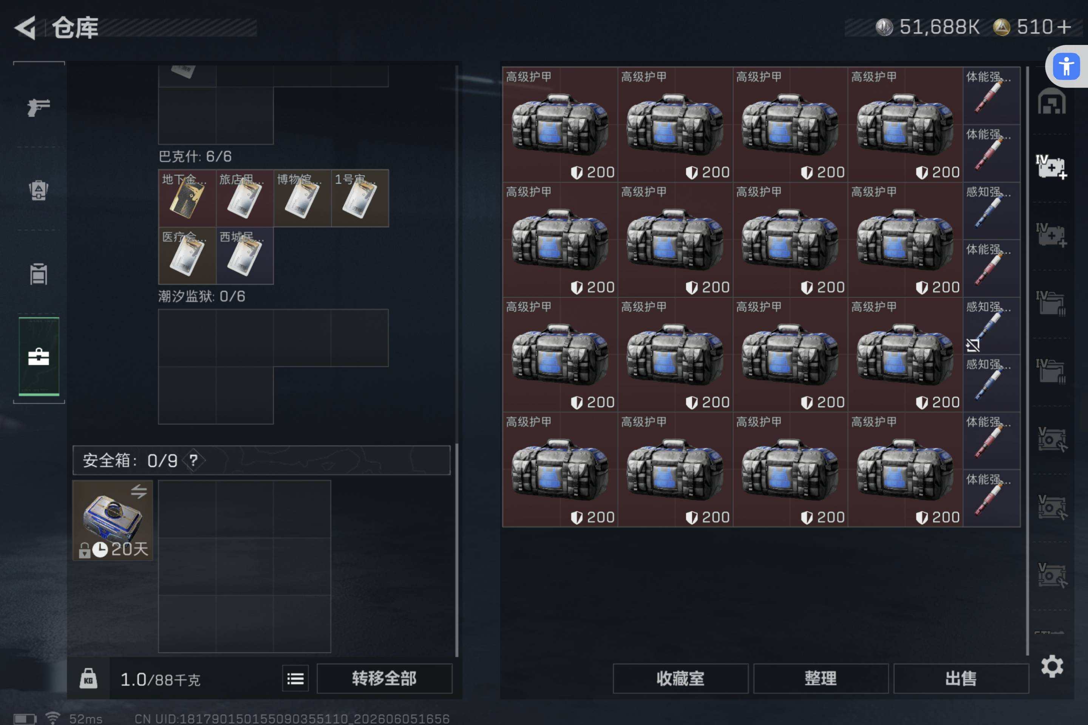Select the 地下金 gold key card
1088x725 pixels.
187,198
